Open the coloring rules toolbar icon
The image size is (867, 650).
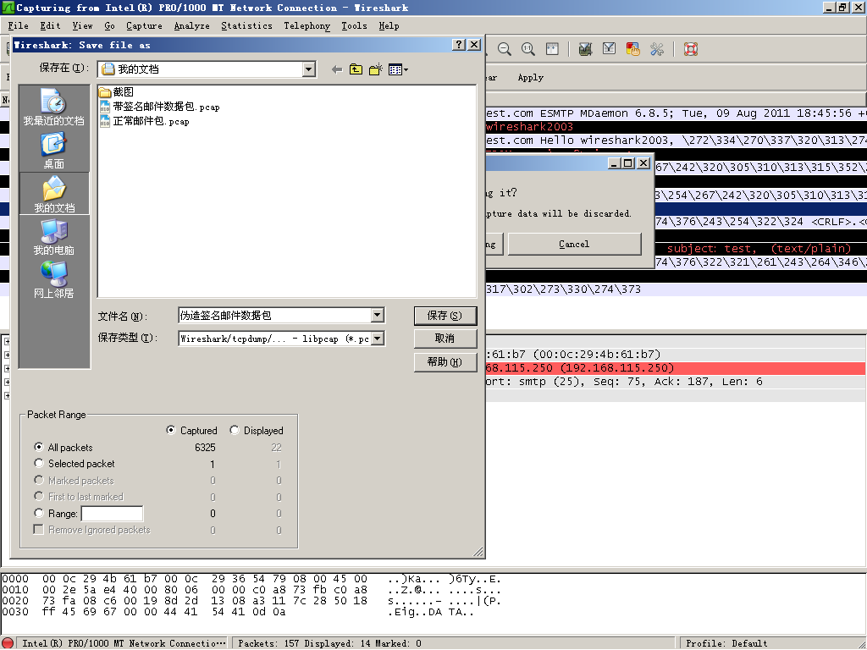coord(632,49)
